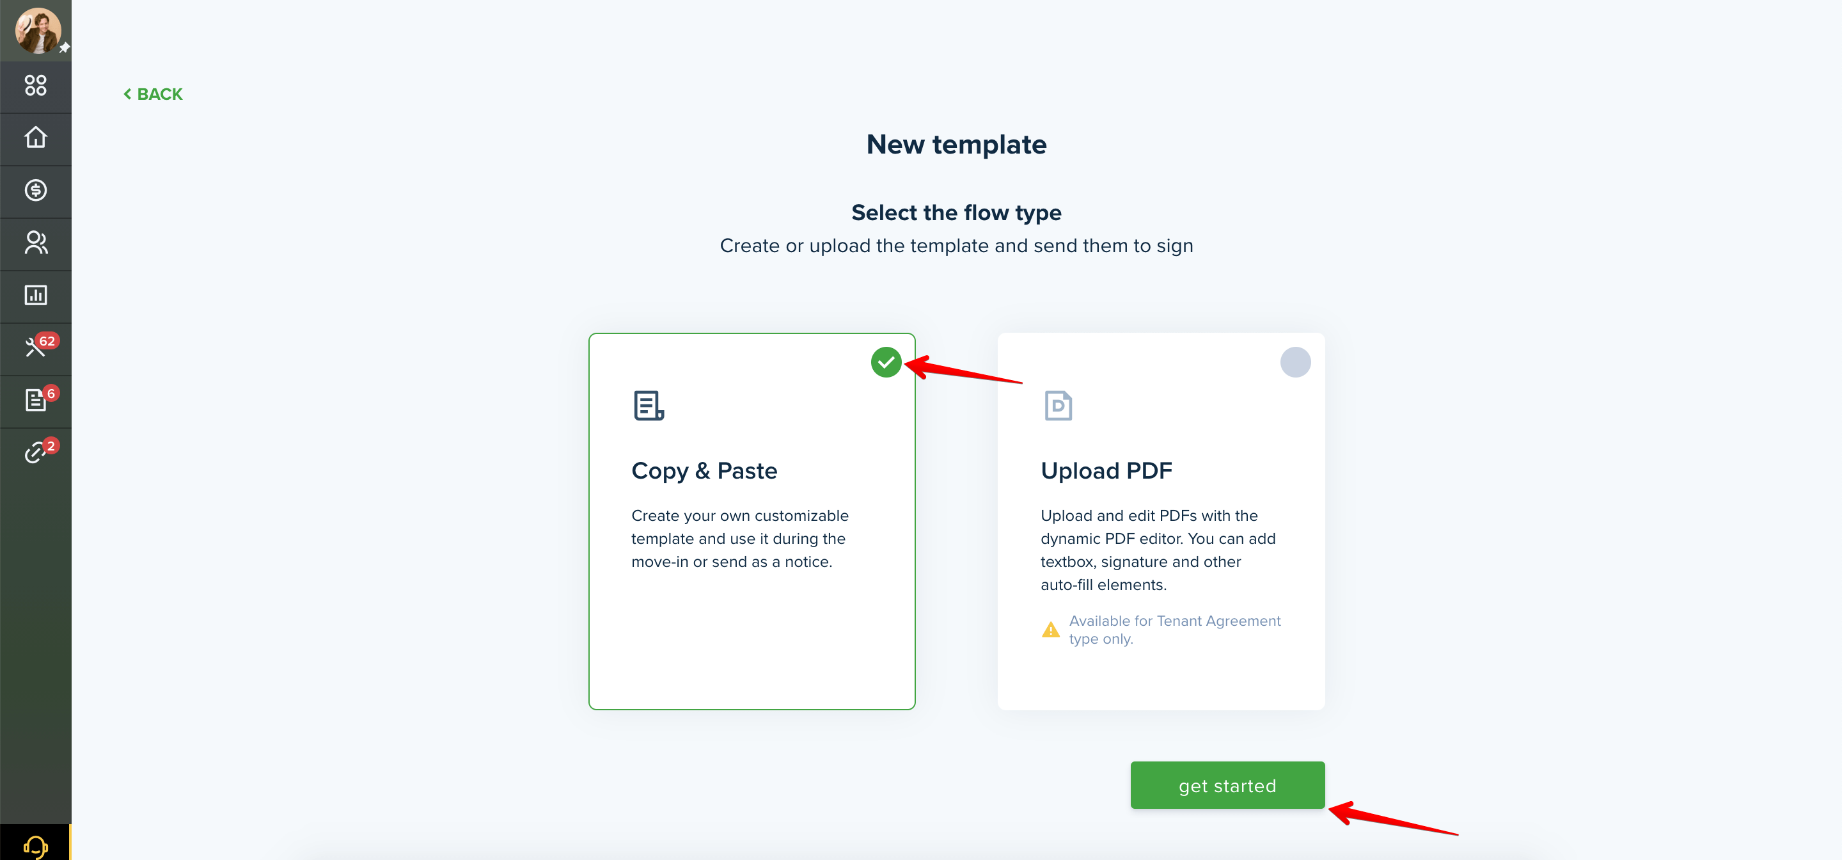The height and width of the screenshot is (860, 1842).
Task: Open maintenance tools icon with 62 badge
Action: coord(36,347)
